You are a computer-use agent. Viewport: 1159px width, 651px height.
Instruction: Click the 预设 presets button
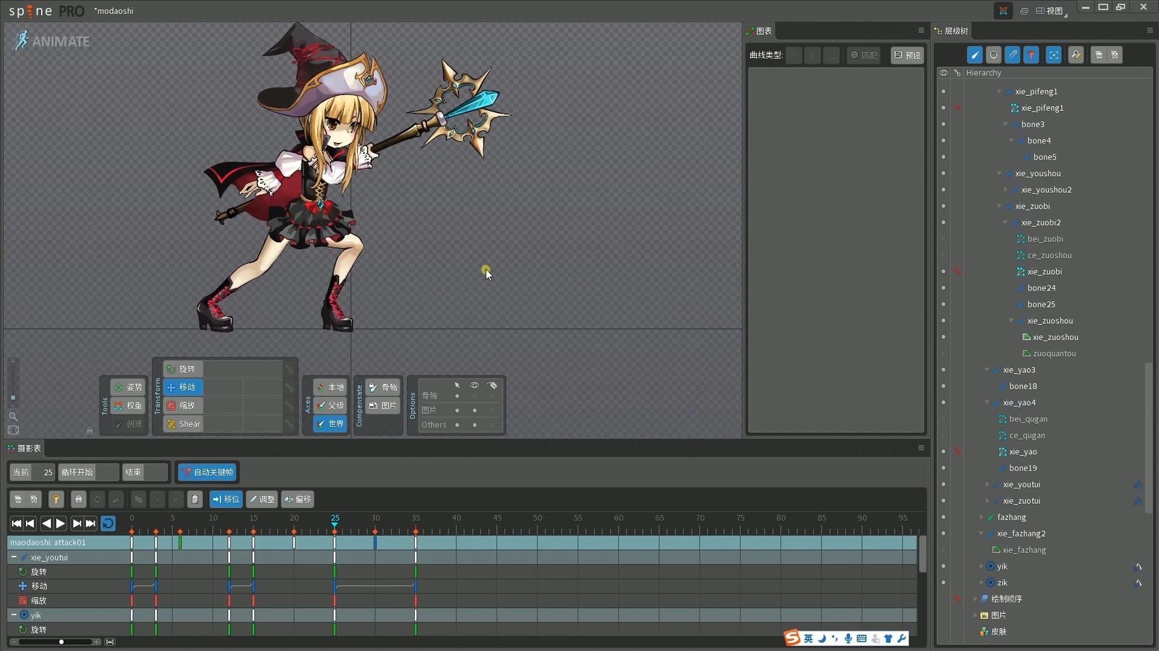(x=907, y=55)
